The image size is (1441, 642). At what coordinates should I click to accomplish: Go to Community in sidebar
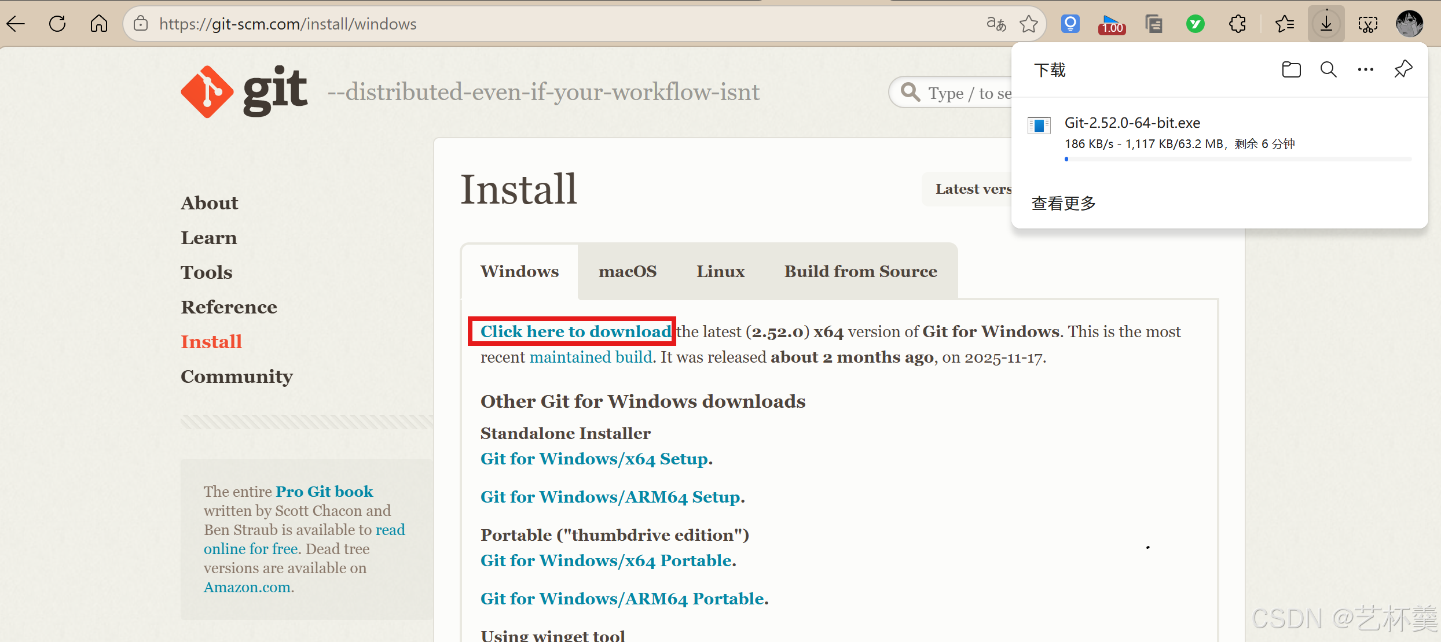coord(236,377)
